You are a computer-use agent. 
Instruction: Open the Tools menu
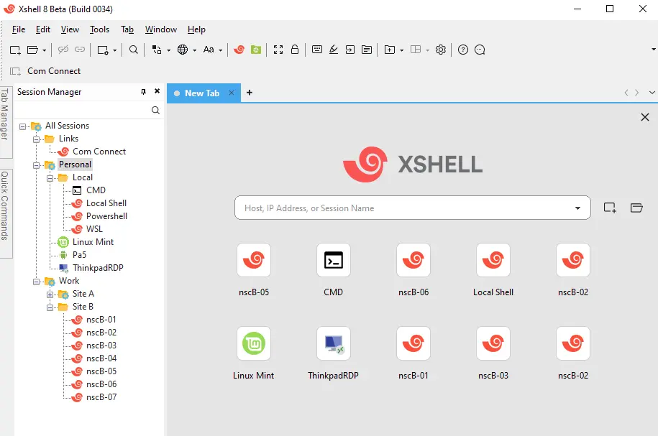pos(99,29)
